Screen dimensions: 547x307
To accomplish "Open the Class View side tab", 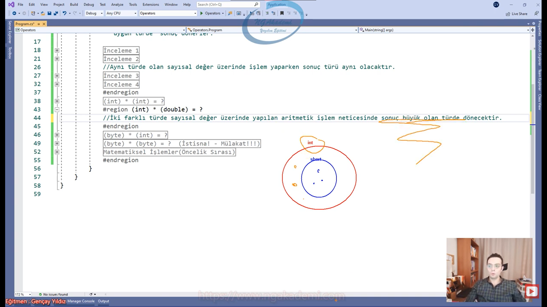I will coord(540,102).
